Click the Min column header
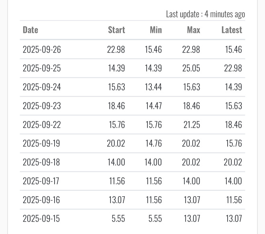 pyautogui.click(x=155, y=30)
